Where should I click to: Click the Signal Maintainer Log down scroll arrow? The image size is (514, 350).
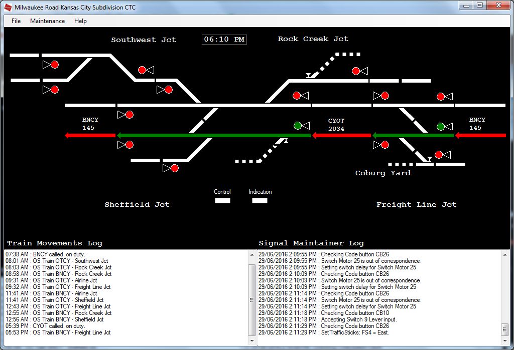(505, 341)
